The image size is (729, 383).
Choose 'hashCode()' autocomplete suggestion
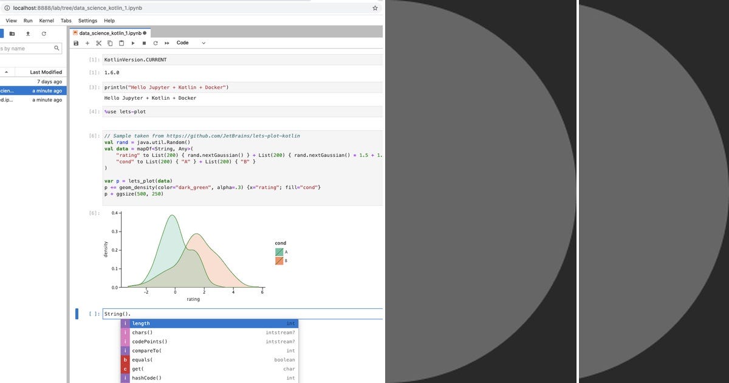tap(209, 378)
